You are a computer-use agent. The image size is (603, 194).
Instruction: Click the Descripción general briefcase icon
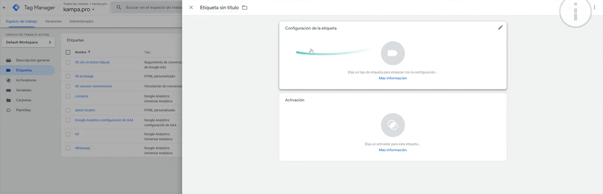click(x=8, y=60)
